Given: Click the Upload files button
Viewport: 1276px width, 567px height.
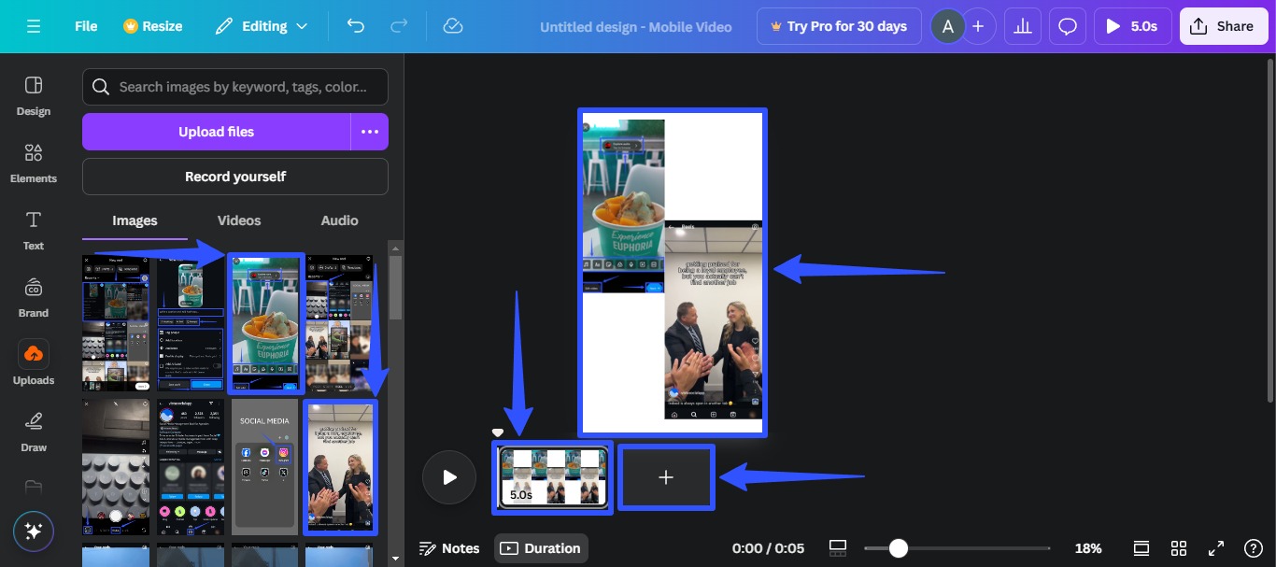Looking at the screenshot, I should click(217, 132).
